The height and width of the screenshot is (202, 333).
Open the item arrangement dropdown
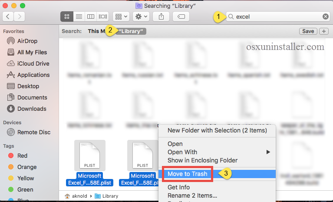point(121,17)
